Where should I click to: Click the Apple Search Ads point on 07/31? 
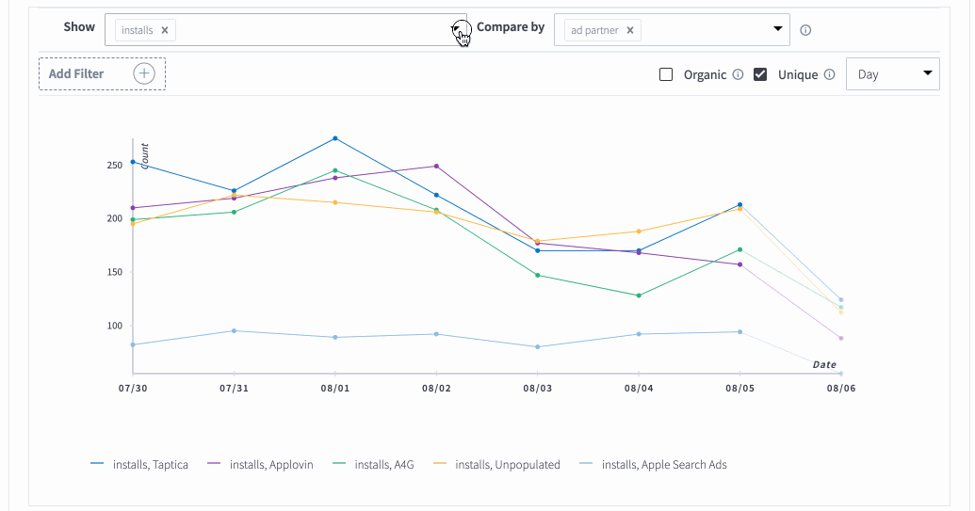(x=234, y=331)
